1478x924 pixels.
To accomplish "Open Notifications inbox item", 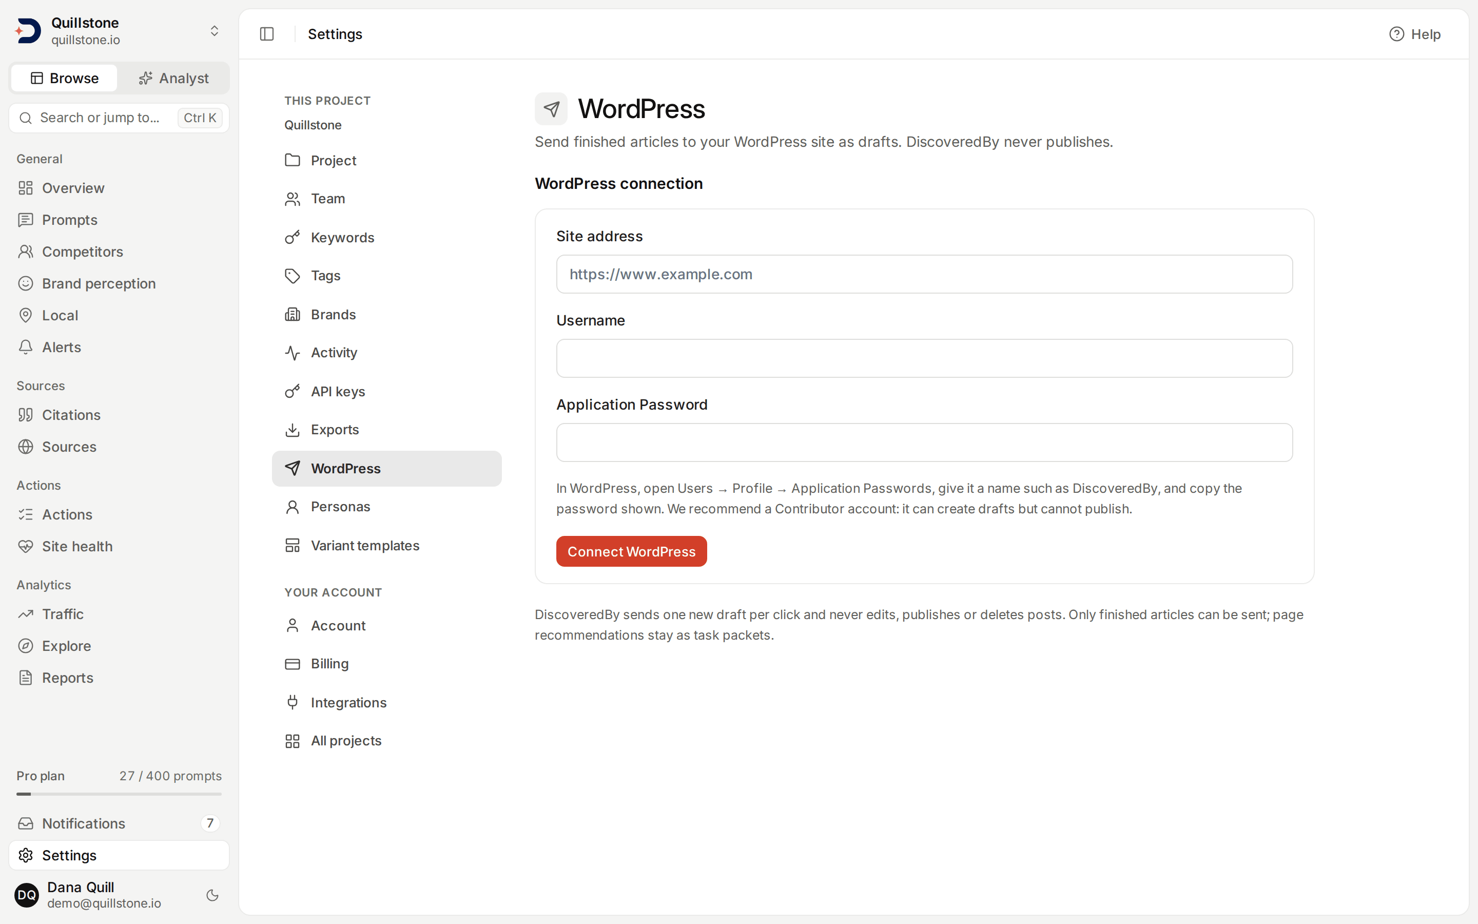I will click(x=119, y=823).
